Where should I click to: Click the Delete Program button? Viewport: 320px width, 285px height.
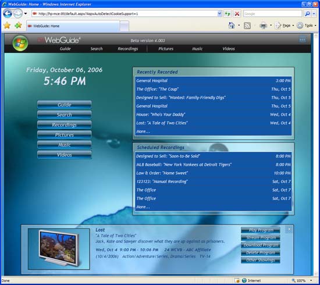pyautogui.click(x=261, y=253)
